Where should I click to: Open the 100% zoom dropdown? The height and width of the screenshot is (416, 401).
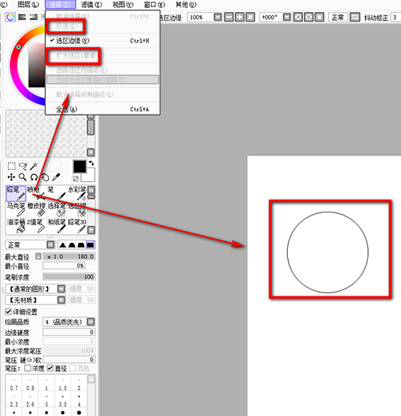(x=218, y=18)
